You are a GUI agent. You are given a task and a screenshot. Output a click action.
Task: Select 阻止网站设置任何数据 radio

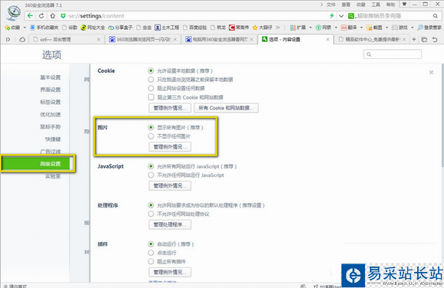point(151,88)
